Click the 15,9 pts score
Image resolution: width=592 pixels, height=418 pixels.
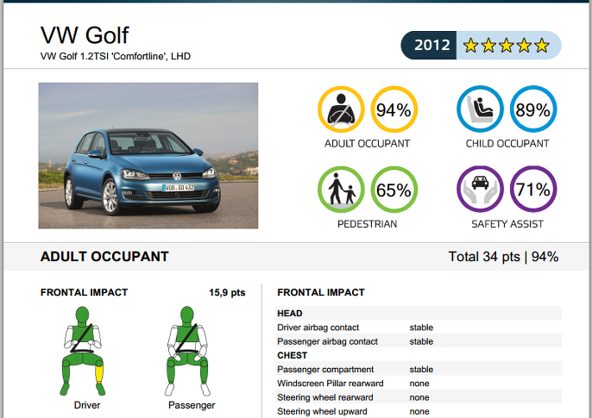227,292
